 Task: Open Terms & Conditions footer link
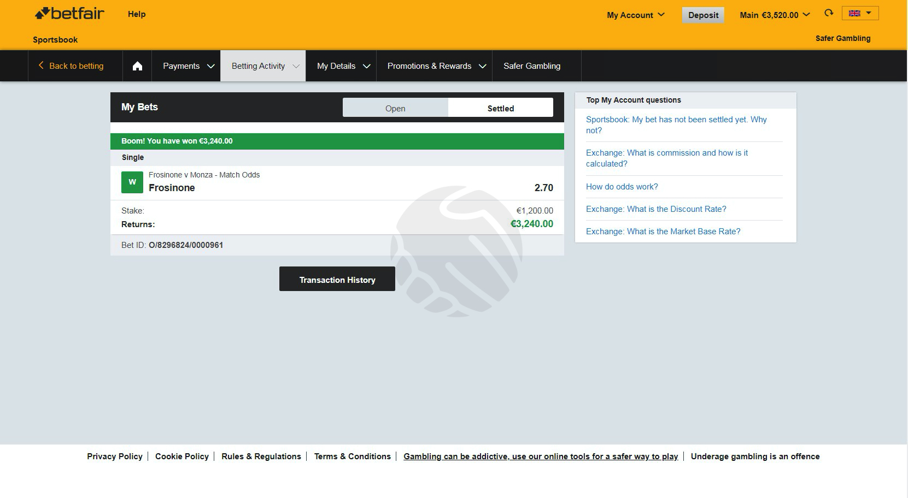pos(353,456)
